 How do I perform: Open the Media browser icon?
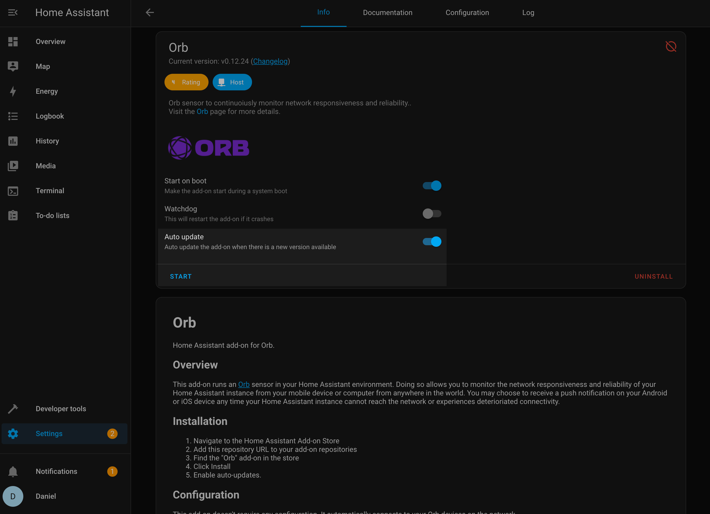click(x=13, y=166)
